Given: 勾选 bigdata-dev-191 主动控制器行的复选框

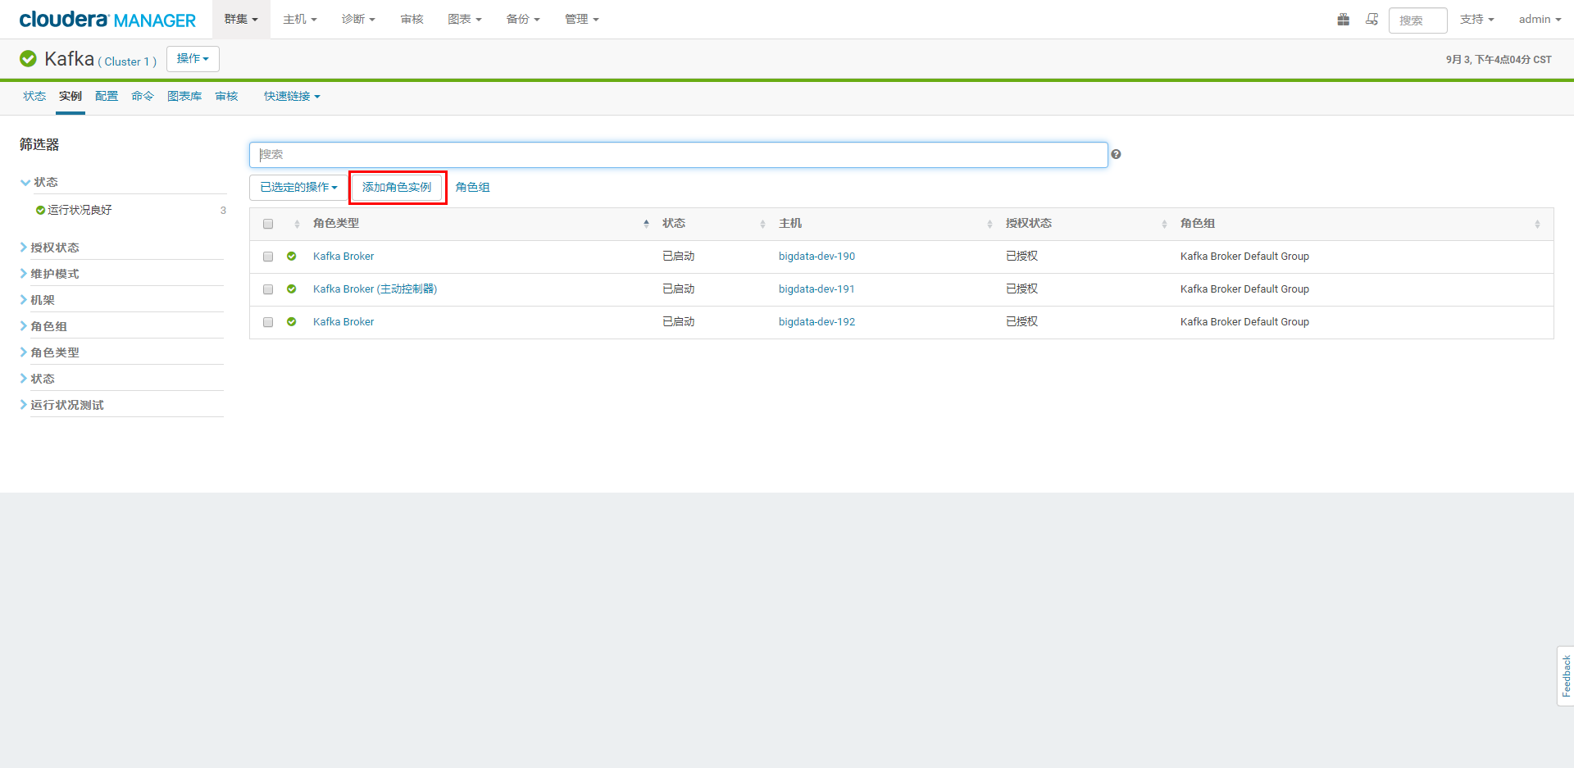Looking at the screenshot, I should pyautogui.click(x=267, y=289).
